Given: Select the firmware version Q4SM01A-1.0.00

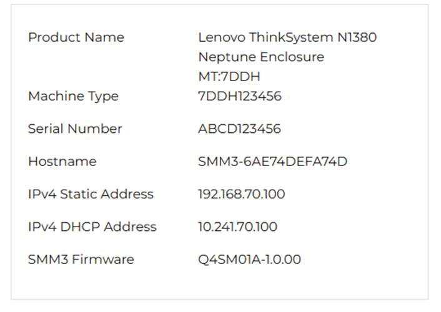Looking at the screenshot, I should (249, 260).
